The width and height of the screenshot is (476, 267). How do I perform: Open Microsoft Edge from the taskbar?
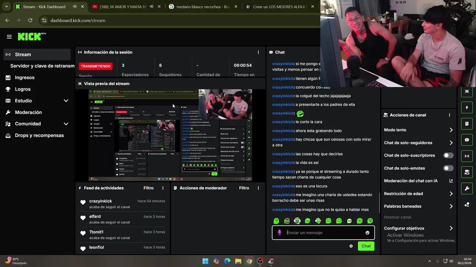coord(227,261)
